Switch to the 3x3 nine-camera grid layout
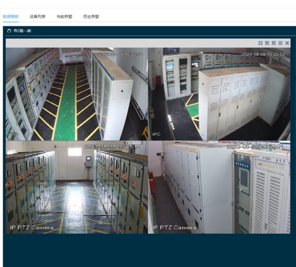Screen dimensions: 296x267 click(280, 43)
